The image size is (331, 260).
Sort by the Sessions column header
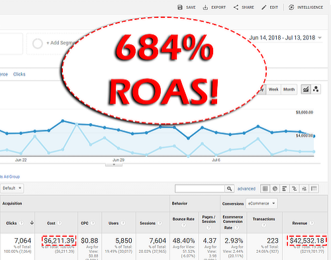click(148, 224)
